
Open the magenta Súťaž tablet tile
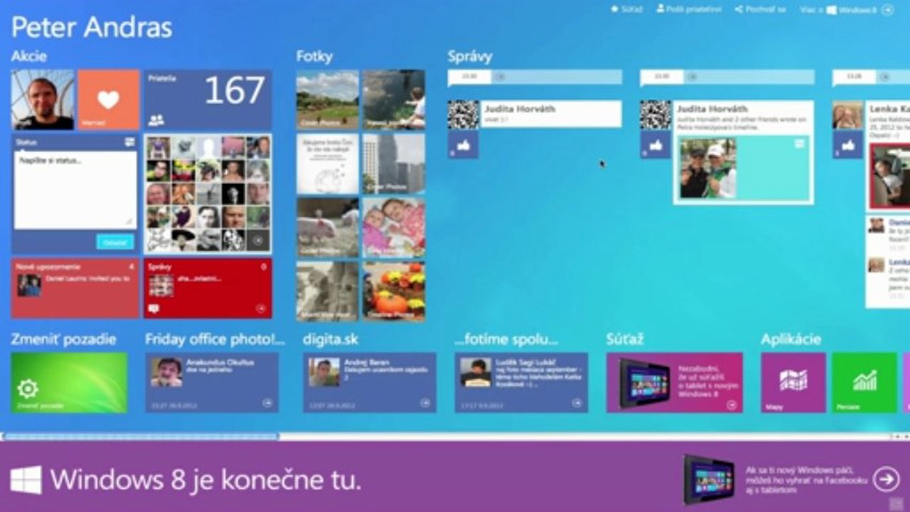click(674, 383)
